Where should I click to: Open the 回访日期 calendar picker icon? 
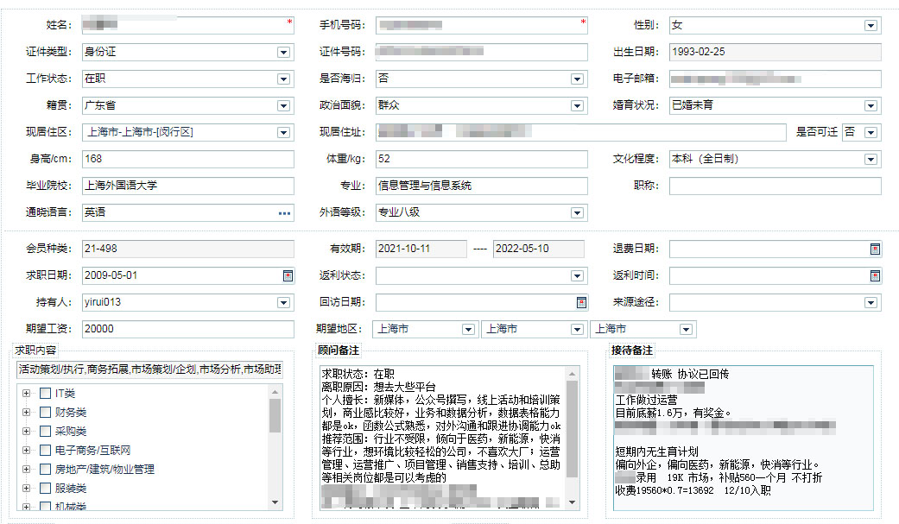tap(581, 303)
